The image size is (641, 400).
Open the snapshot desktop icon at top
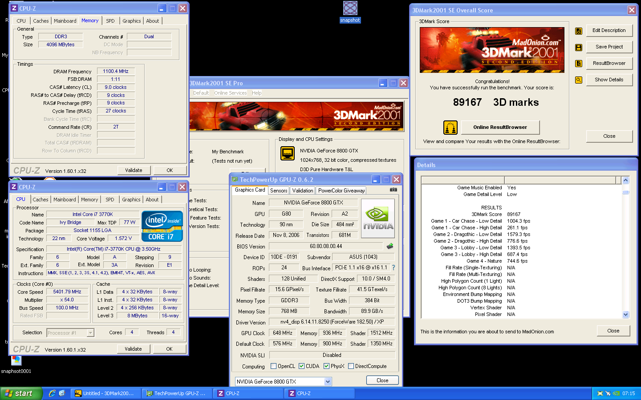tap(350, 12)
